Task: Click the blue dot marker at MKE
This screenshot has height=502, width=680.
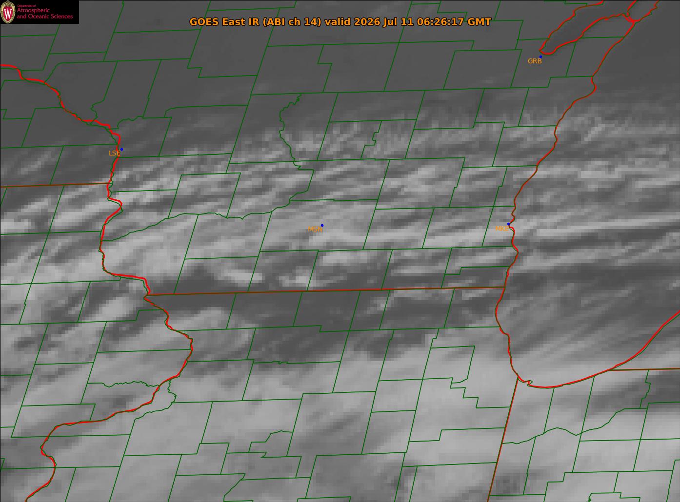Action: click(508, 224)
